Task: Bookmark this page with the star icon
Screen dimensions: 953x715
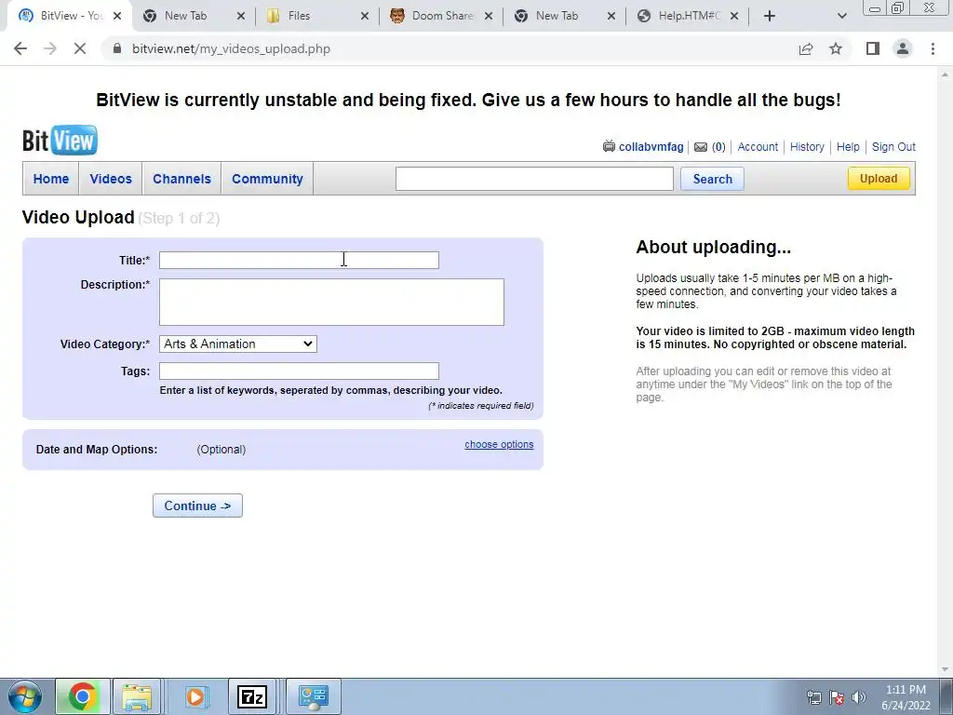Action: point(836,48)
